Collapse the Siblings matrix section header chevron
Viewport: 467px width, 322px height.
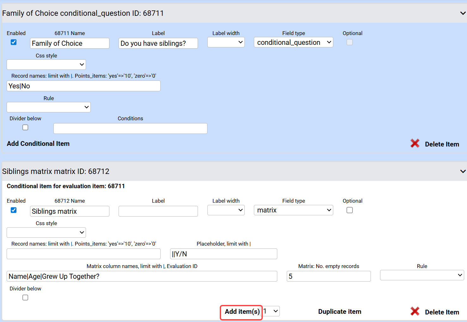(463, 171)
